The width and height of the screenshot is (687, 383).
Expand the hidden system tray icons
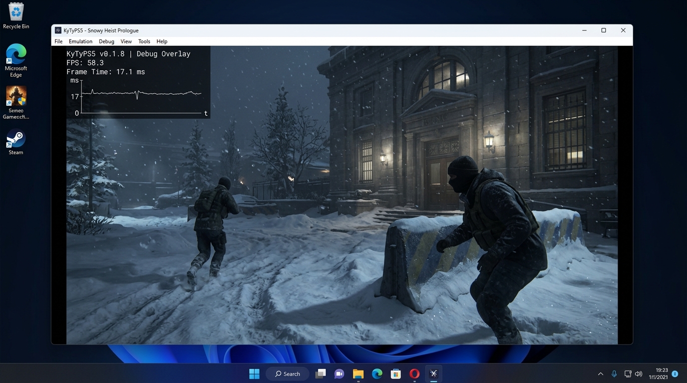(x=600, y=374)
